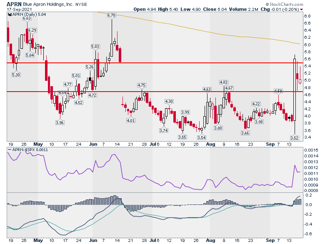The width and height of the screenshot is (325, 244).
Task: Click the Sep label on price chart axis
Action: pyautogui.click(x=270, y=144)
